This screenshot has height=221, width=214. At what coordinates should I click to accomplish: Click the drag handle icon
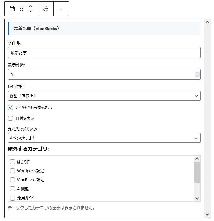click(21, 9)
